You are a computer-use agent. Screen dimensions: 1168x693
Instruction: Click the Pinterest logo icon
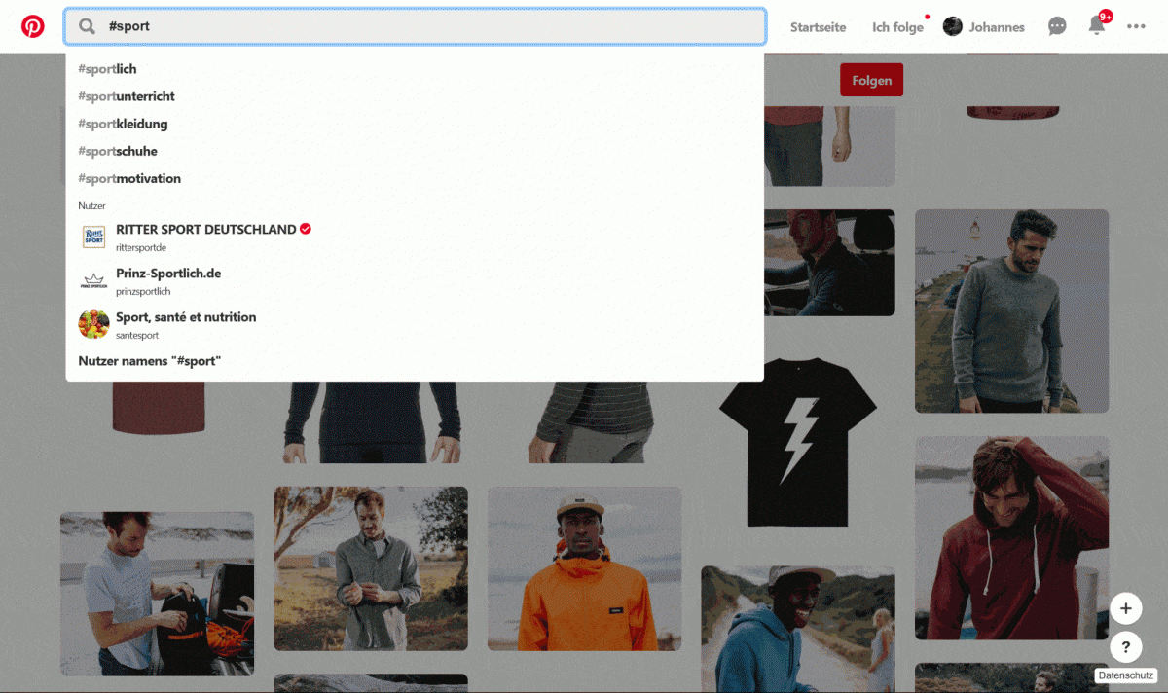tap(33, 26)
